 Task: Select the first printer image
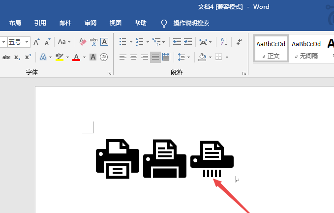pos(118,159)
